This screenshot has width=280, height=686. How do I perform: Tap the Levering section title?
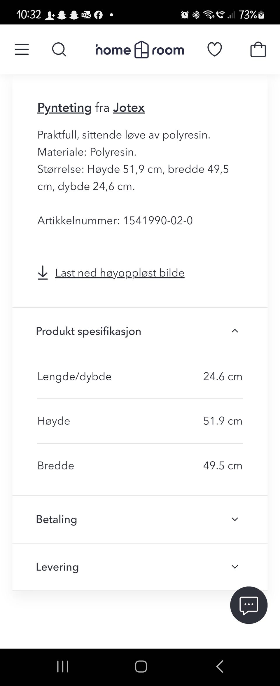coord(57,567)
